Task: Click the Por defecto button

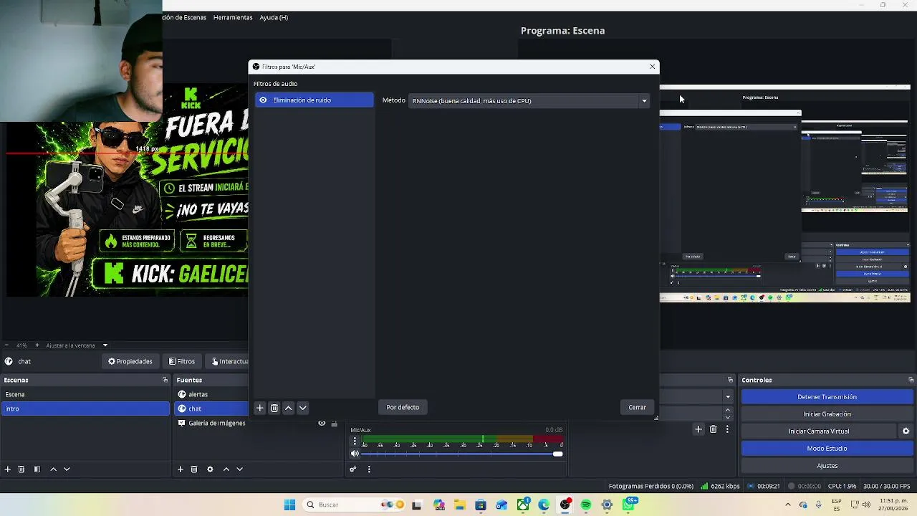Action: (x=403, y=408)
